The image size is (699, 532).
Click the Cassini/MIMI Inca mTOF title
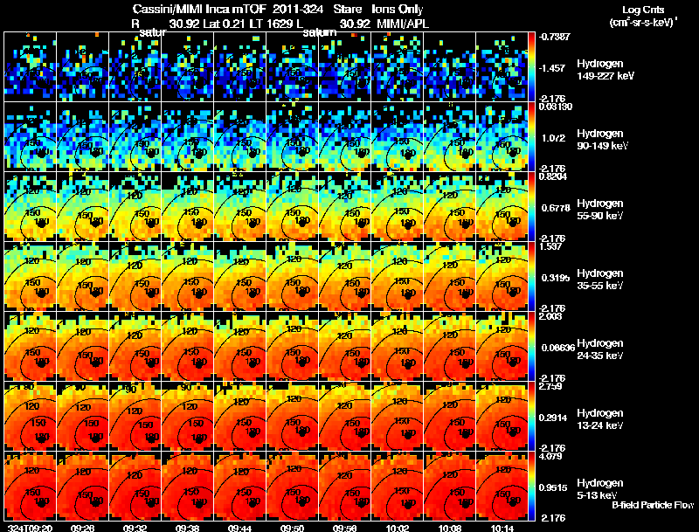[x=200, y=10]
